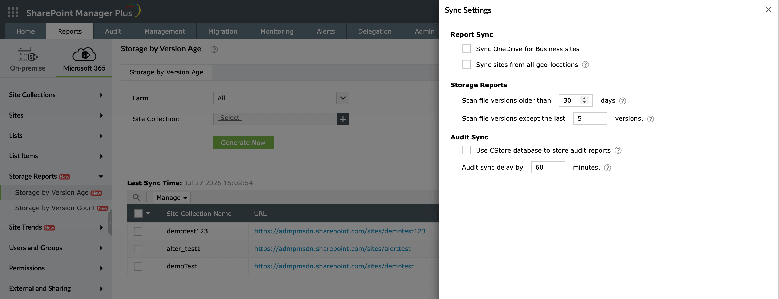Open help for CStore database option

click(618, 150)
